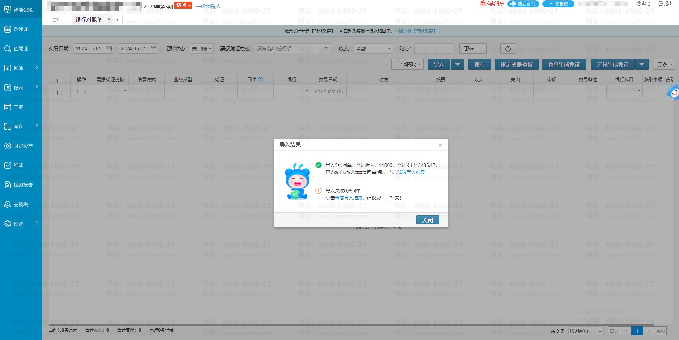Click the 对方 filter input field
Image resolution: width=679 pixels, height=340 pixels.
pyautogui.click(x=436, y=49)
